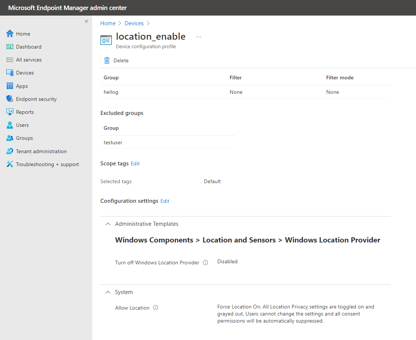Click the Apps grid icon
This screenshot has width=416, height=340.
click(10, 86)
